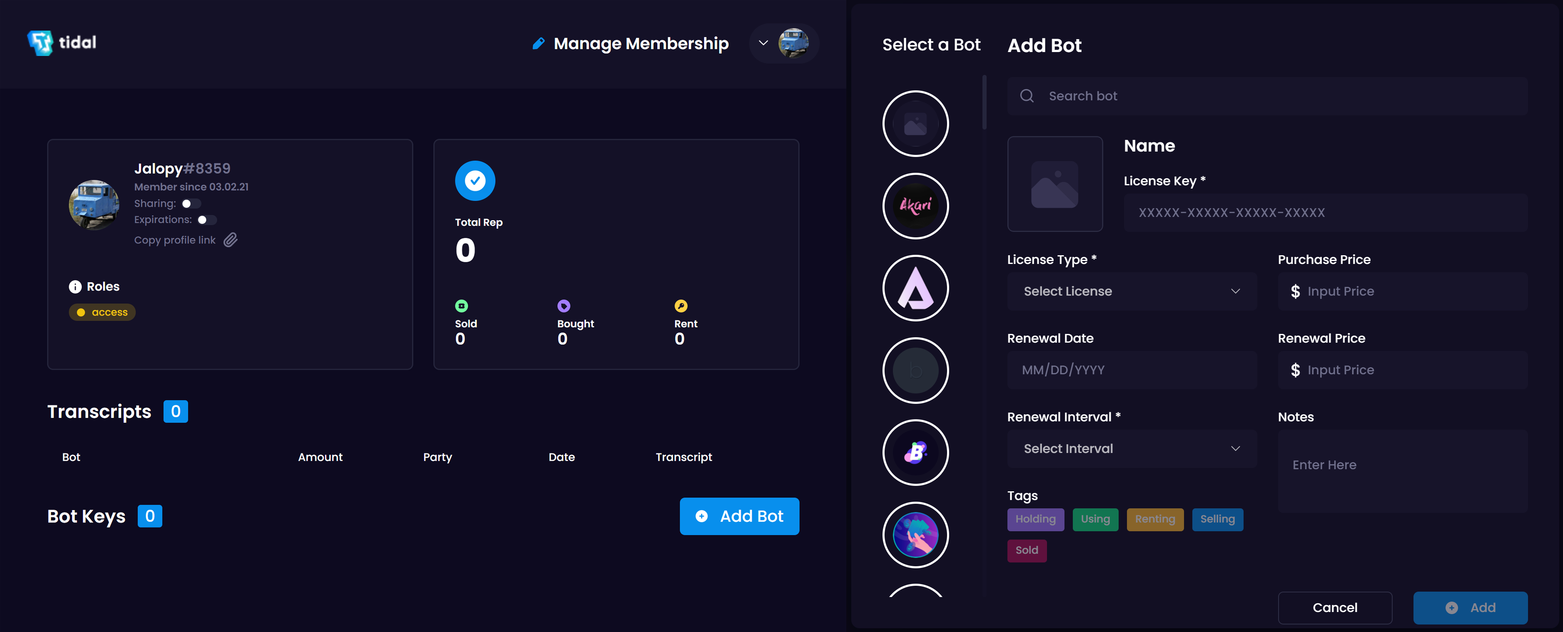Click the paperclip copy profile link icon
The height and width of the screenshot is (632, 1563).
tap(231, 240)
